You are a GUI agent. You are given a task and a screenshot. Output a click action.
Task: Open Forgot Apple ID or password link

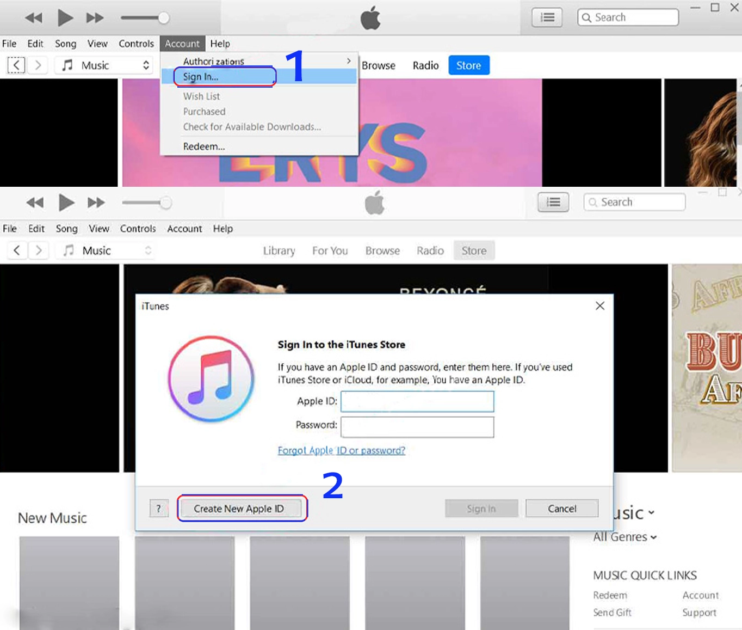click(342, 450)
